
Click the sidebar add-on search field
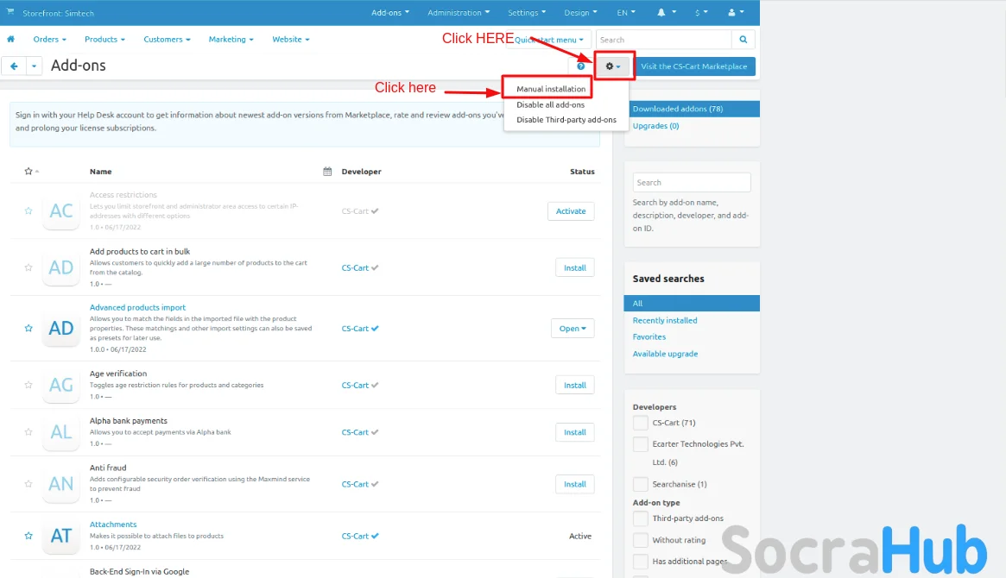coord(692,183)
